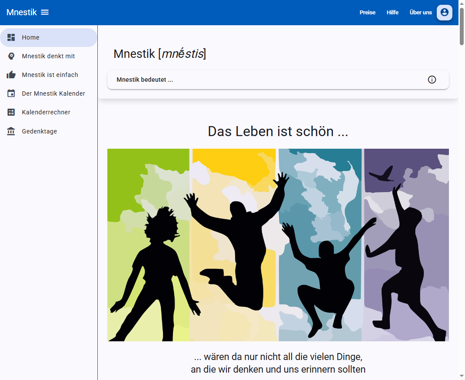The width and height of the screenshot is (465, 380).
Task: Open the Über uns page
Action: click(420, 12)
